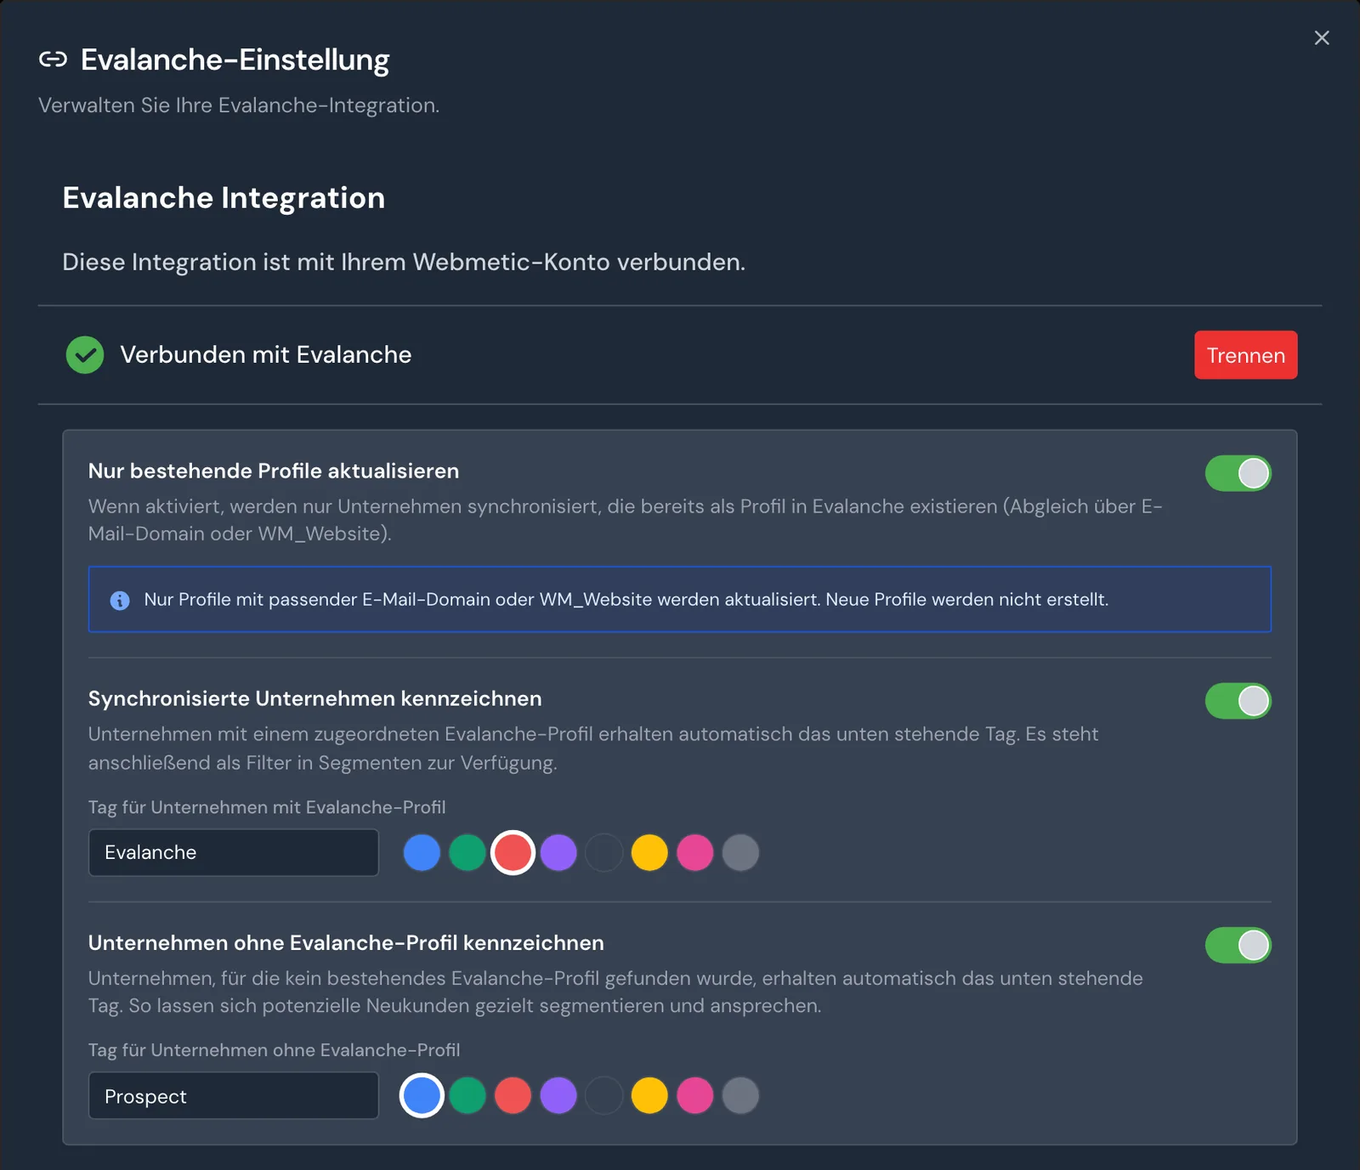Pick blue color for Evalanche tag
The width and height of the screenshot is (1360, 1170).
click(x=422, y=852)
